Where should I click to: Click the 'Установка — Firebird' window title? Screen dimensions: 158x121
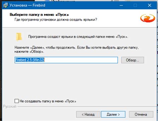click(27, 5)
